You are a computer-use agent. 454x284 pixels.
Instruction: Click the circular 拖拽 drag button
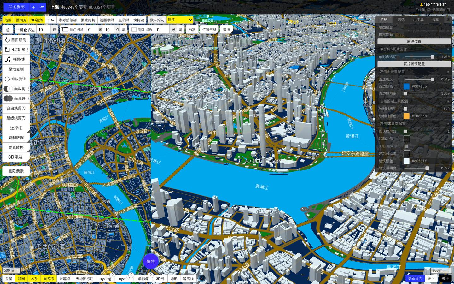point(151,262)
